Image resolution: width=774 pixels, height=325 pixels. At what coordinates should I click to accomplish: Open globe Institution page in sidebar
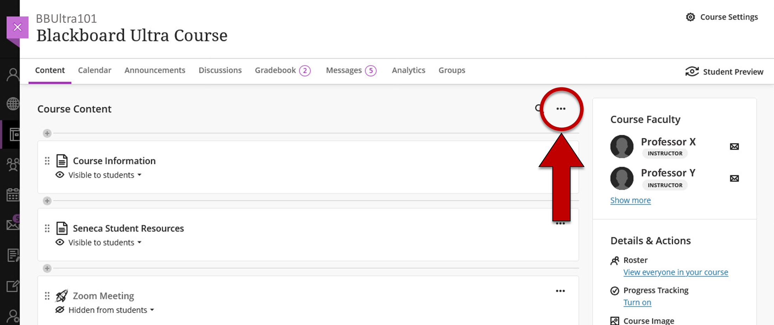click(13, 104)
